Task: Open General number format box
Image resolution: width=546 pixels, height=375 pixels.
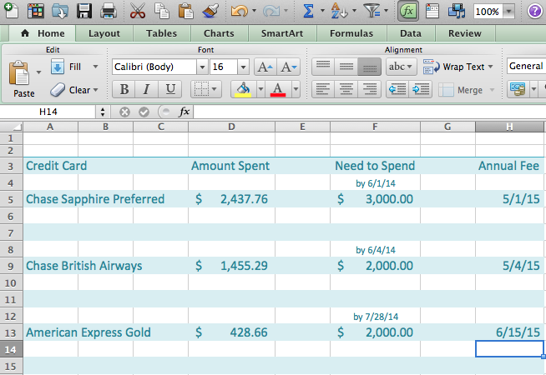Action: pos(526,66)
